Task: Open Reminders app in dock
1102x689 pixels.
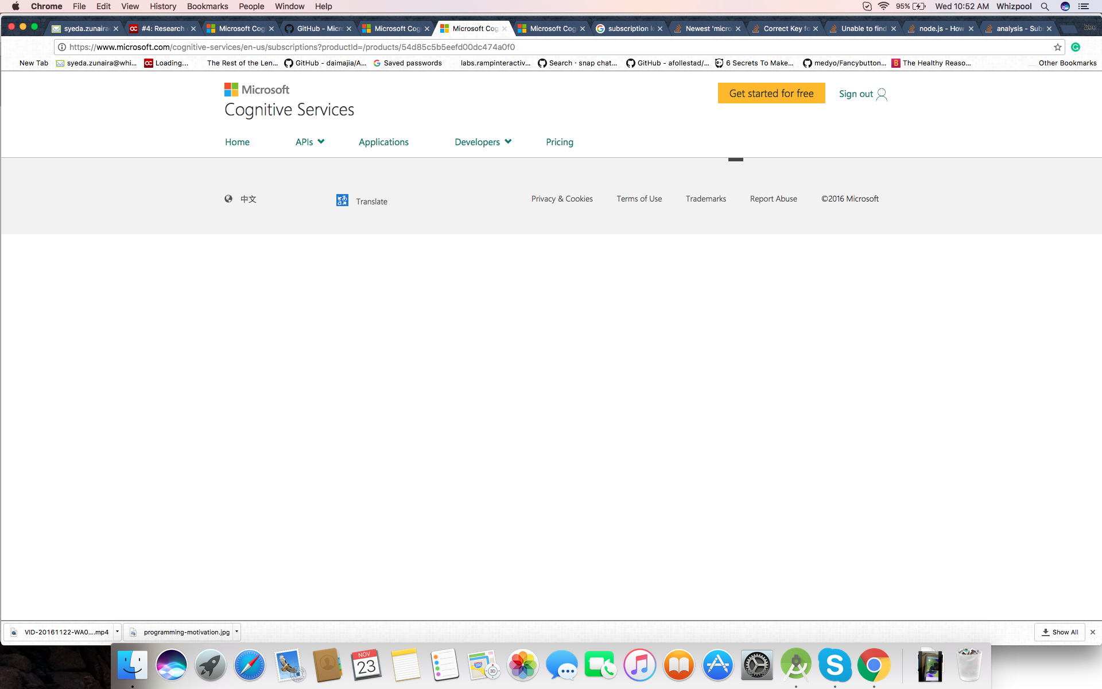Action: point(445,665)
